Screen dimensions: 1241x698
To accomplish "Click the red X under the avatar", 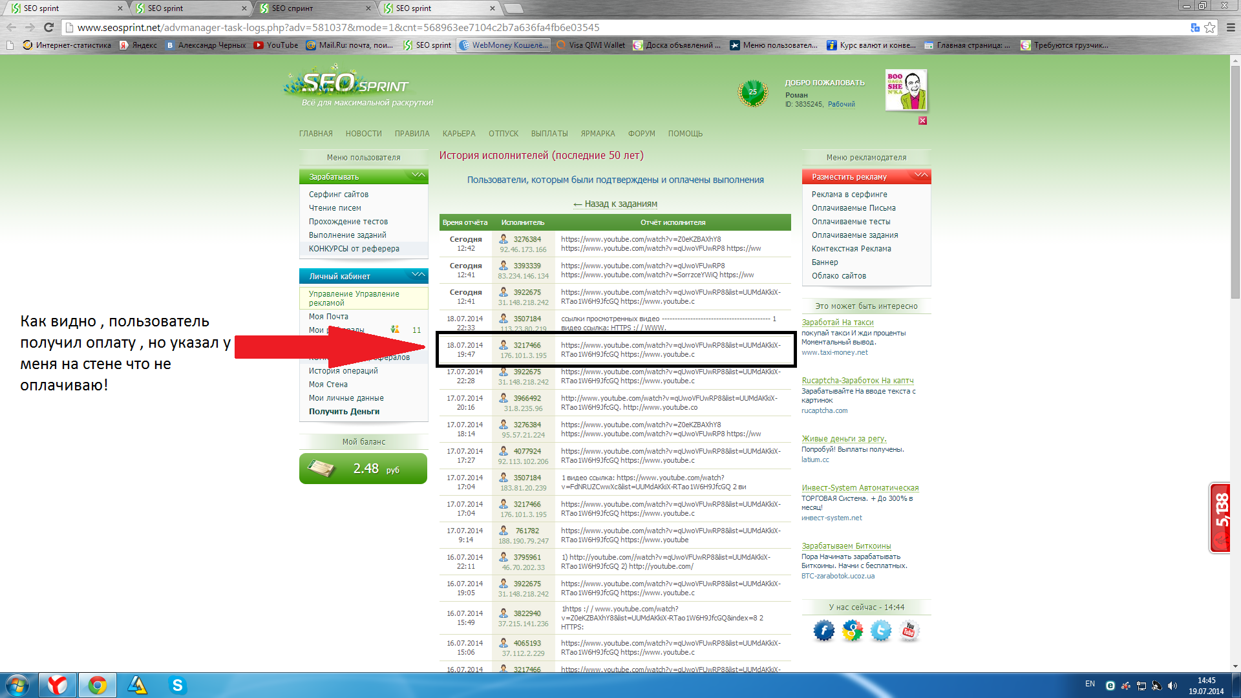I will pos(922,121).
